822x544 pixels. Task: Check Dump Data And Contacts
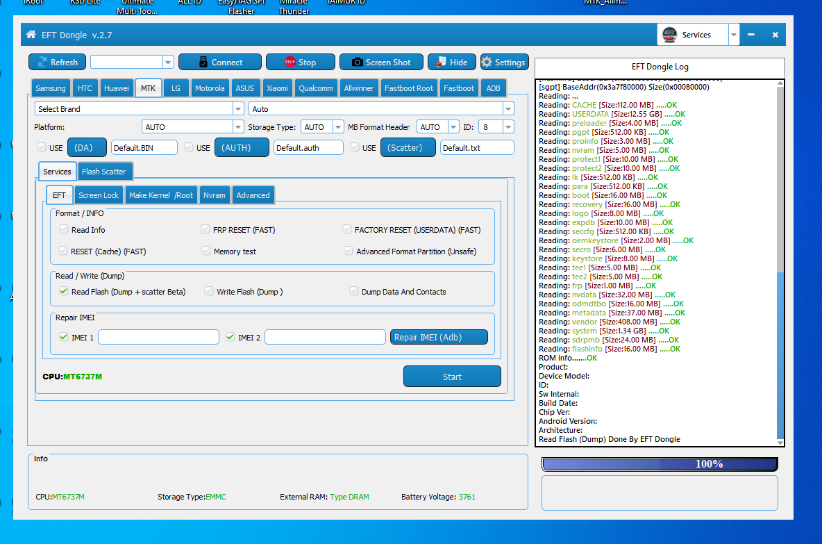pyautogui.click(x=354, y=291)
